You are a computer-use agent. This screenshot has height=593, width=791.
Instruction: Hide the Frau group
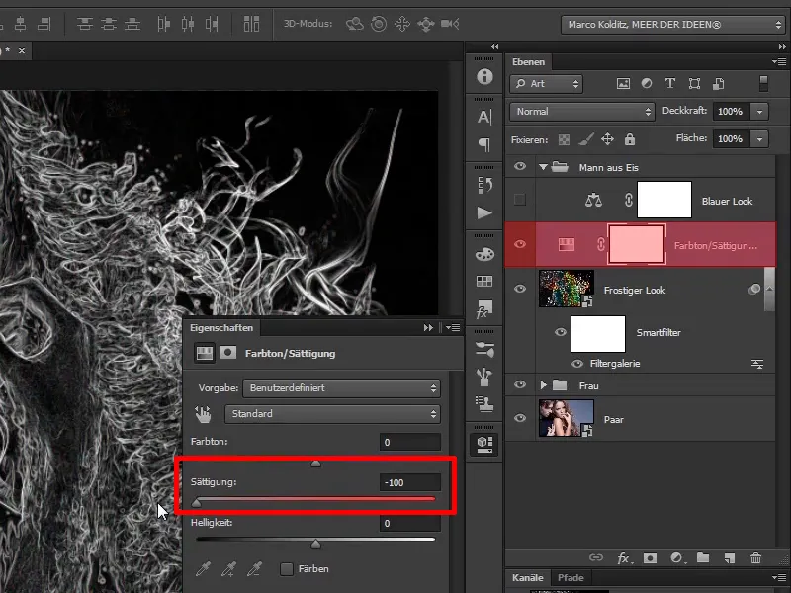pos(520,384)
